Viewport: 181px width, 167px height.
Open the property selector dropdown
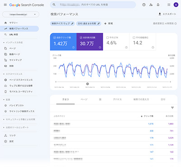[21, 14]
